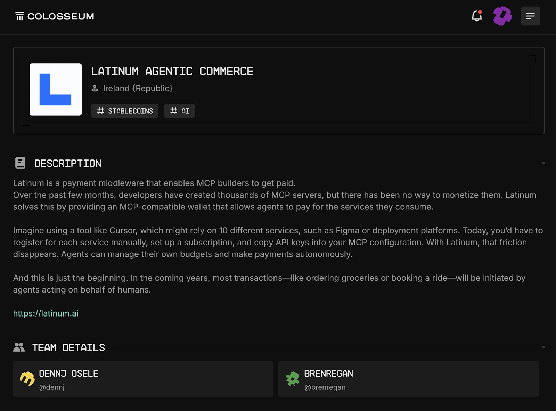Click the @dennj username handle
Viewport: 556px width, 411px height.
tap(52, 387)
